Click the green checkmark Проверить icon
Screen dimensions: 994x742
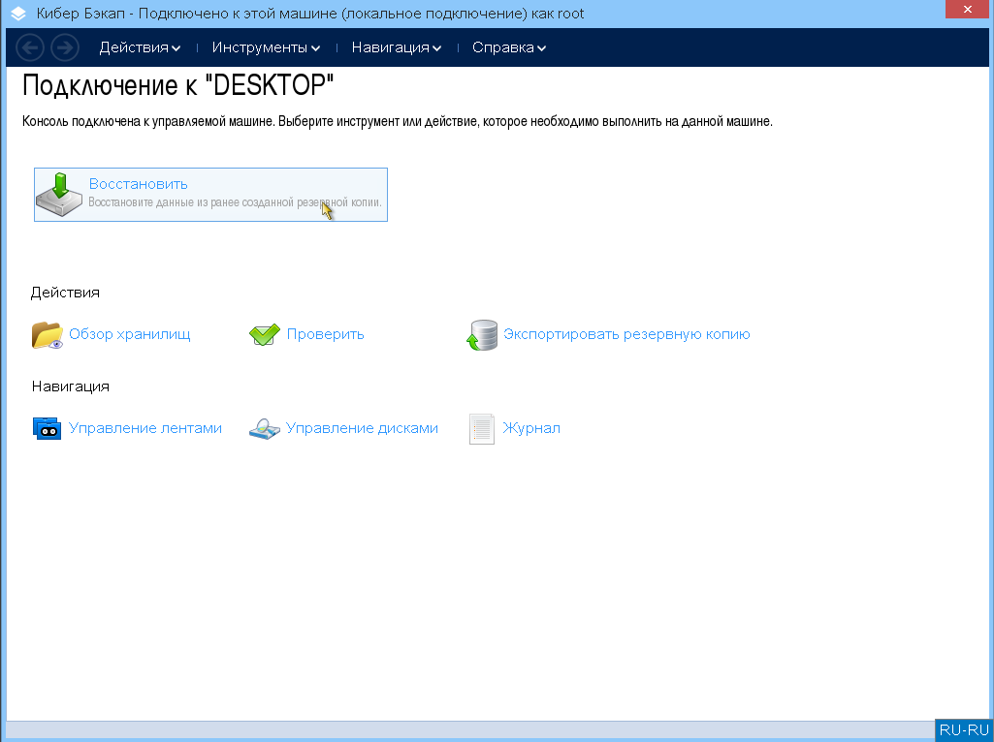pos(264,335)
